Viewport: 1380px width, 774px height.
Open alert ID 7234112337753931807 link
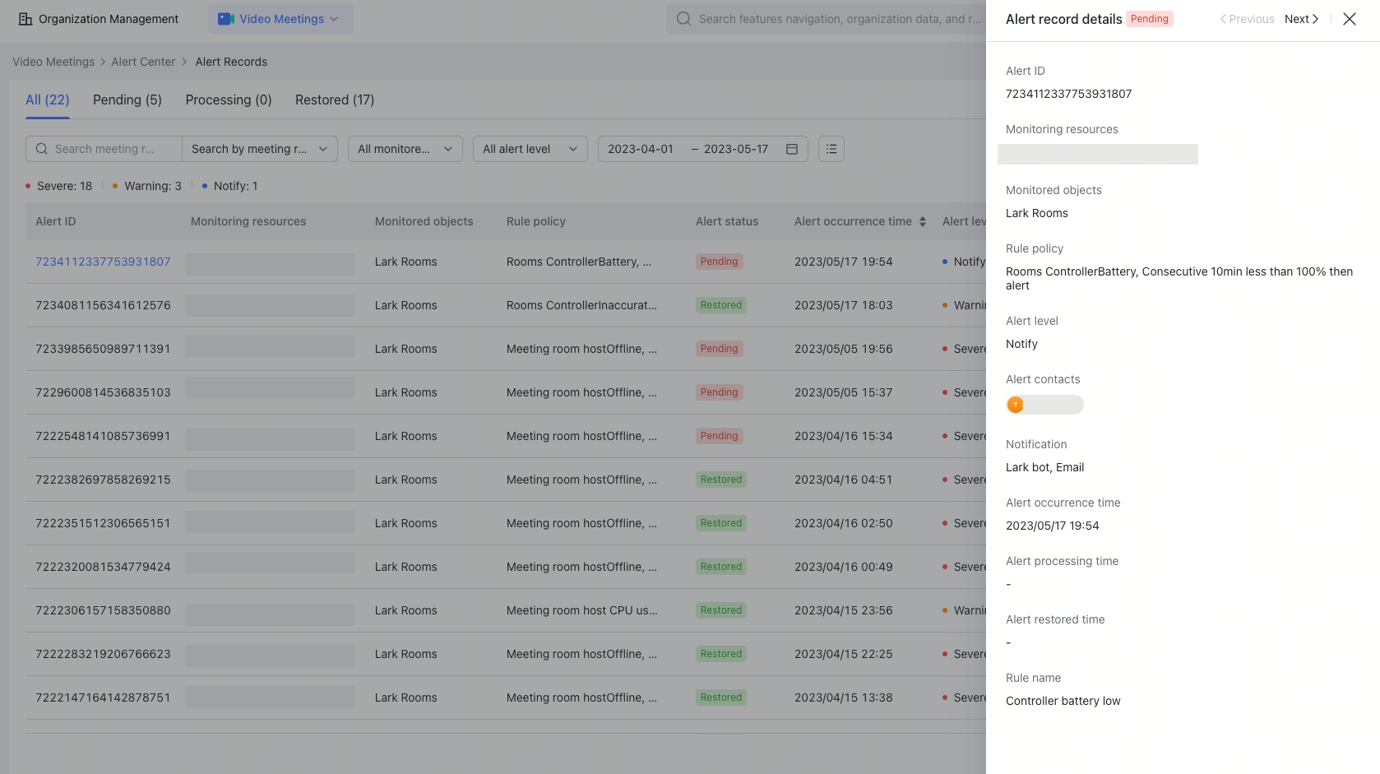[x=104, y=262]
